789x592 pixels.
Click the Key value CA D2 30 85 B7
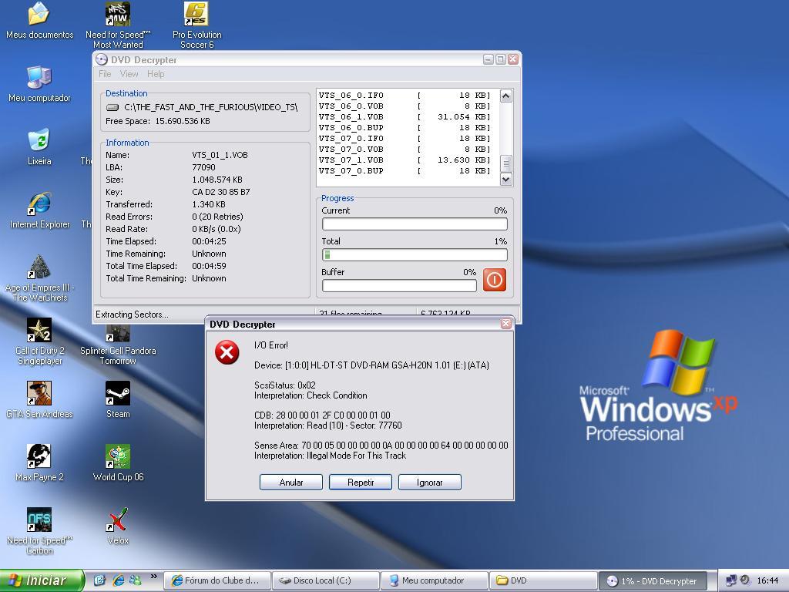click(x=221, y=192)
